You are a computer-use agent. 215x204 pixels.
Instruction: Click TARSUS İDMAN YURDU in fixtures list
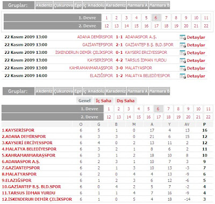(146, 60)
